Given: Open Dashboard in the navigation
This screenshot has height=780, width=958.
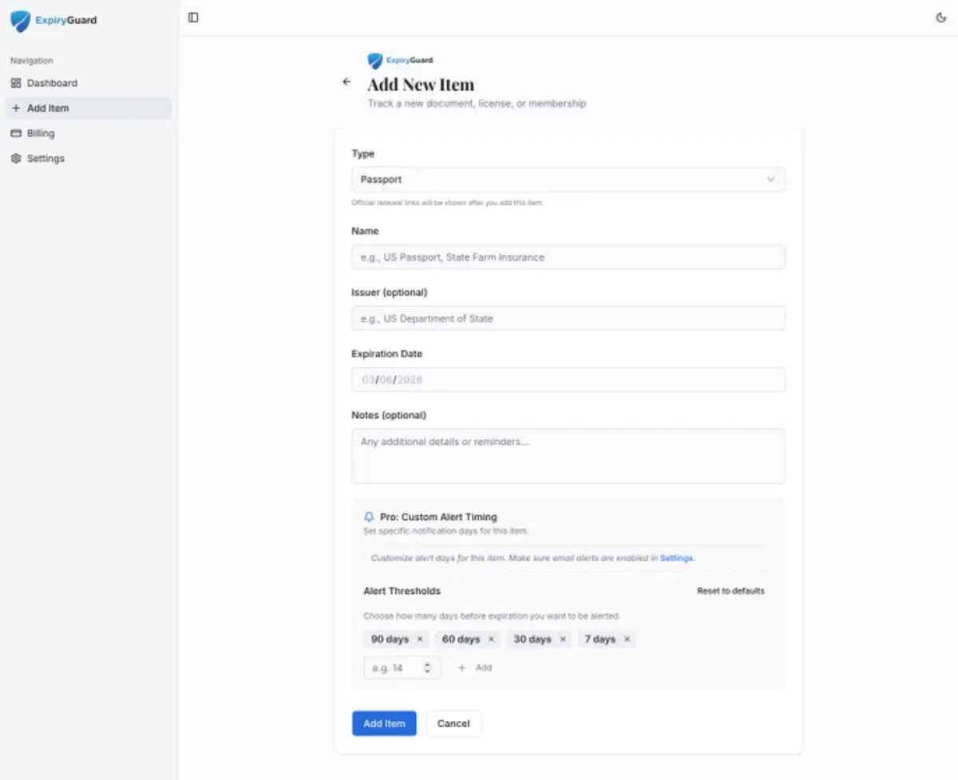Looking at the screenshot, I should (x=88, y=83).
